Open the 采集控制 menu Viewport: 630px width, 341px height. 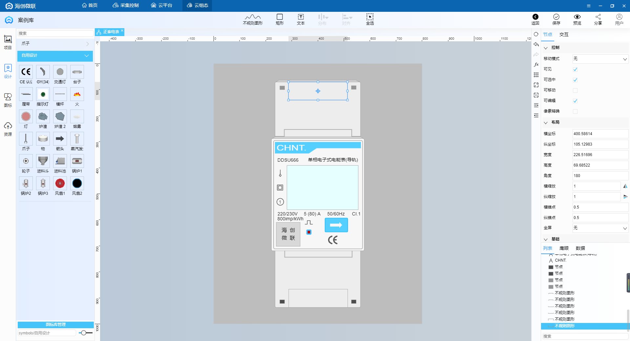[126, 6]
